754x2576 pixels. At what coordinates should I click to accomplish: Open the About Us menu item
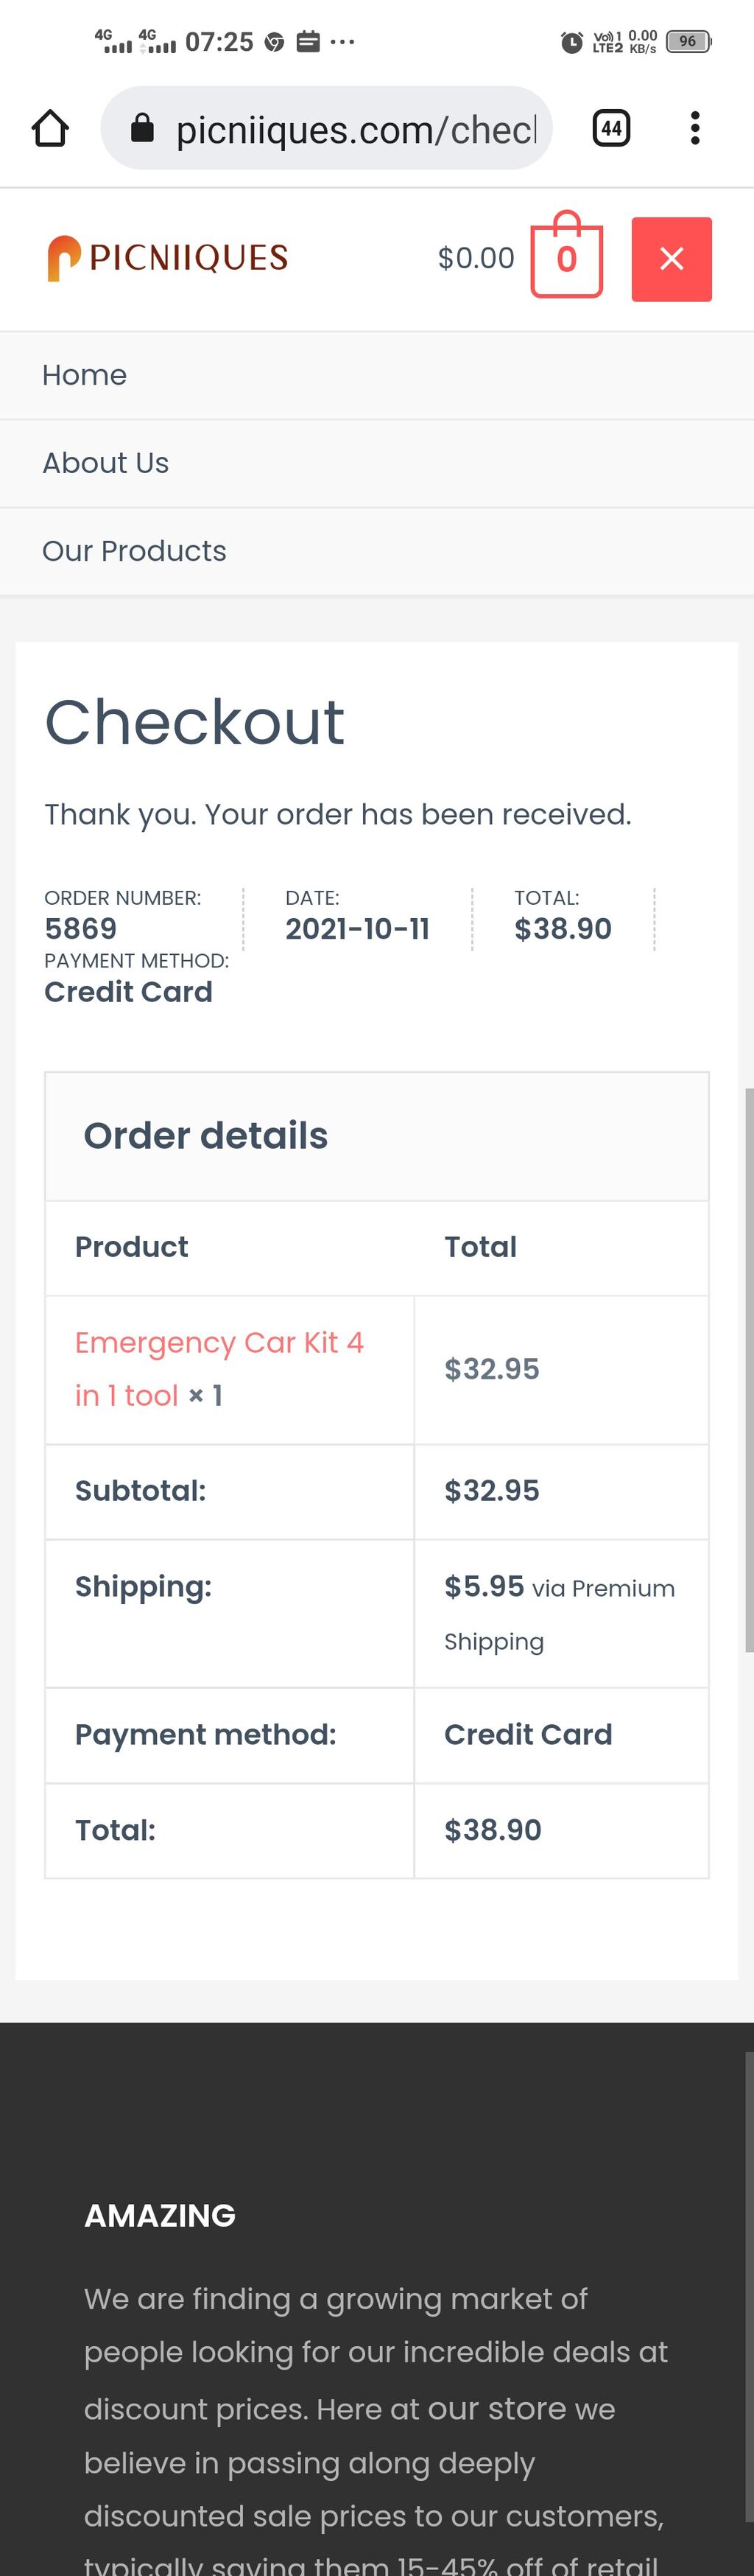point(106,463)
